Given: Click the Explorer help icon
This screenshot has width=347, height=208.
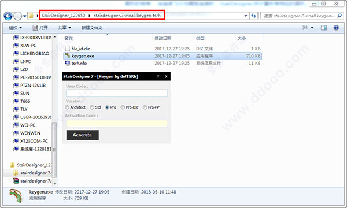Looking at the screenshot, I should coord(336,28).
